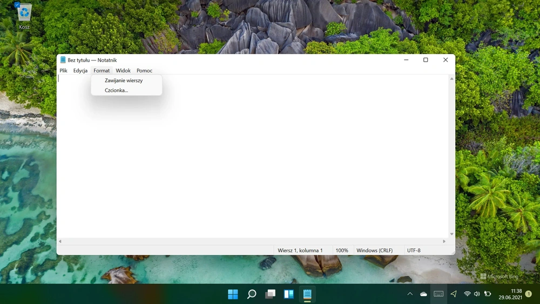Open the Edycja menu

click(x=80, y=71)
